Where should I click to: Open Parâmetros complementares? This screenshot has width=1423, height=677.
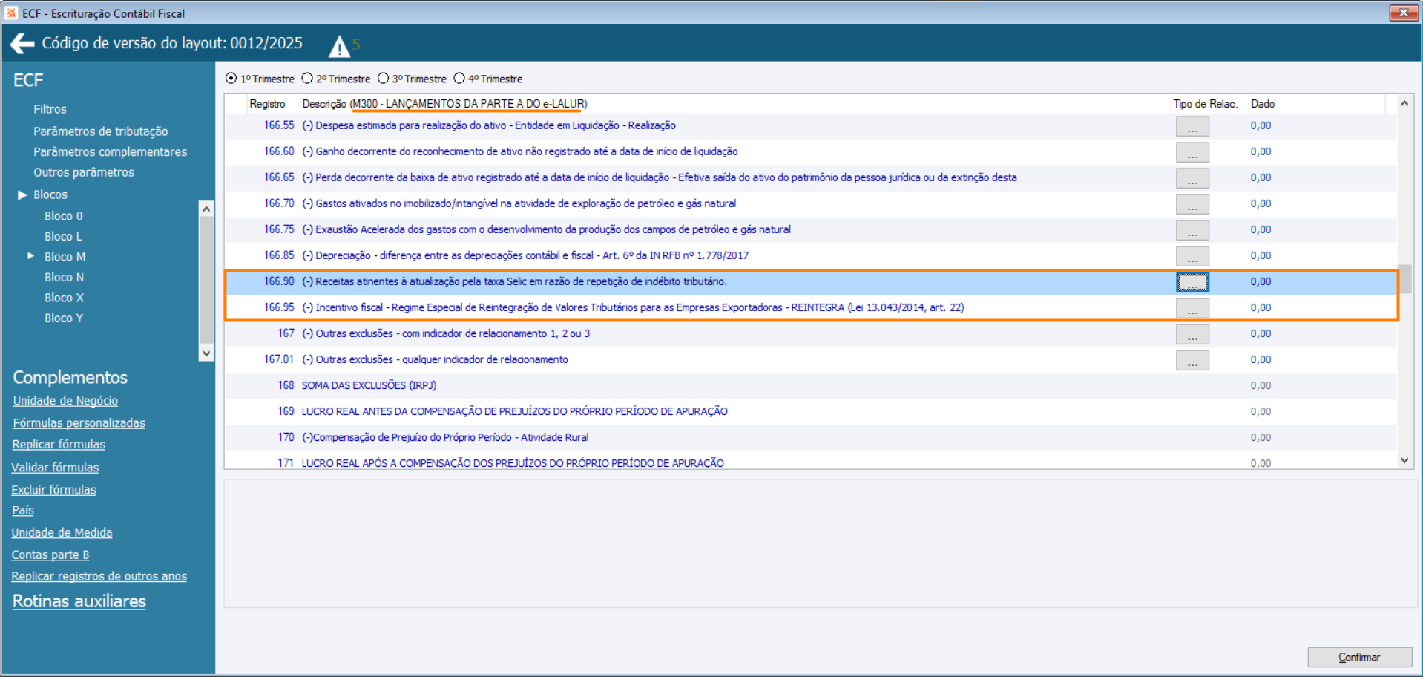(x=110, y=151)
